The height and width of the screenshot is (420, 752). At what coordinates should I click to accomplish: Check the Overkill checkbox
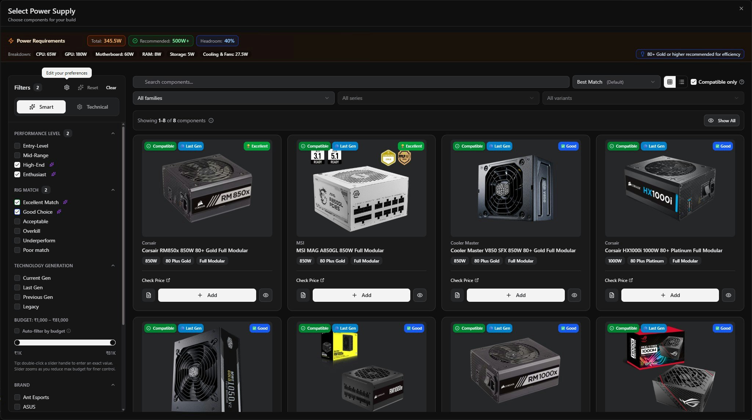pos(17,231)
